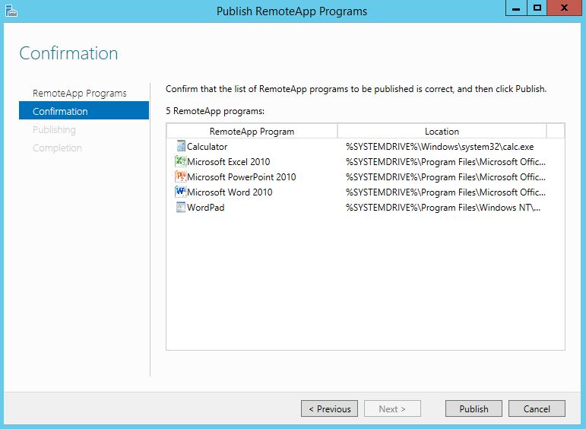The height and width of the screenshot is (429, 586).
Task: Click the Calculator program icon
Action: pos(180,147)
